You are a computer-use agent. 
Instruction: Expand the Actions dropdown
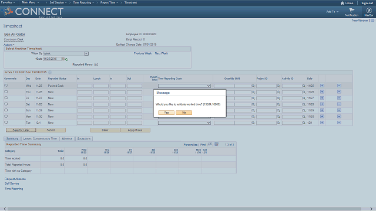coord(9,45)
